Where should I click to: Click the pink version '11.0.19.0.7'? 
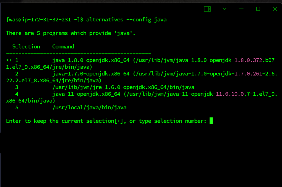[x=233, y=94]
